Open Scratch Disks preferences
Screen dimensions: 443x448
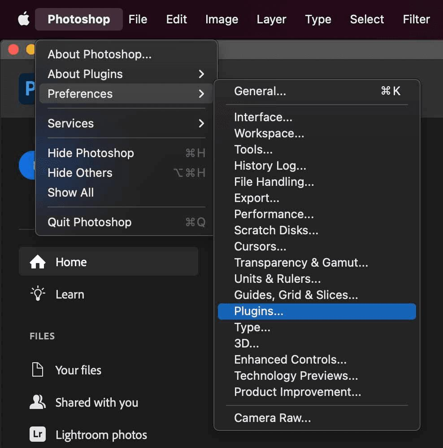276,230
